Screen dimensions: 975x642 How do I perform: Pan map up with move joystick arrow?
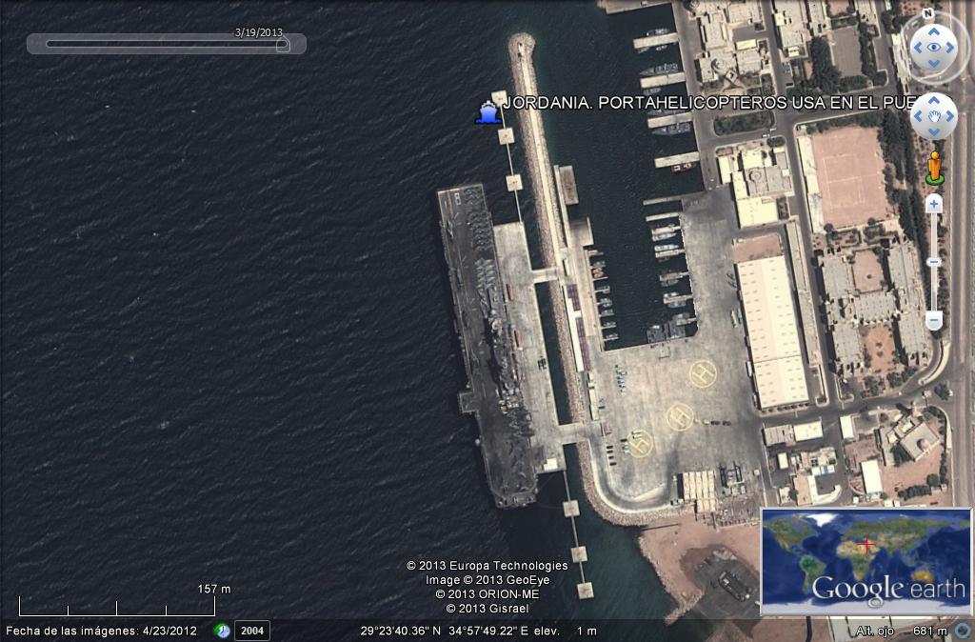(x=933, y=100)
